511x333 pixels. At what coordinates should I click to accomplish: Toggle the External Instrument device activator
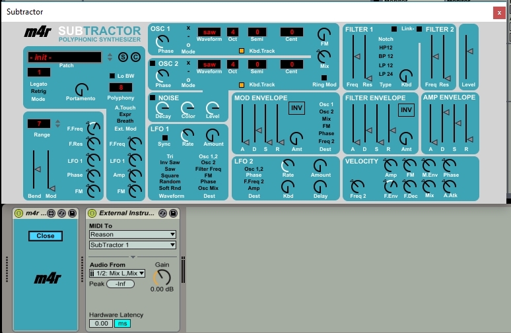(92, 213)
